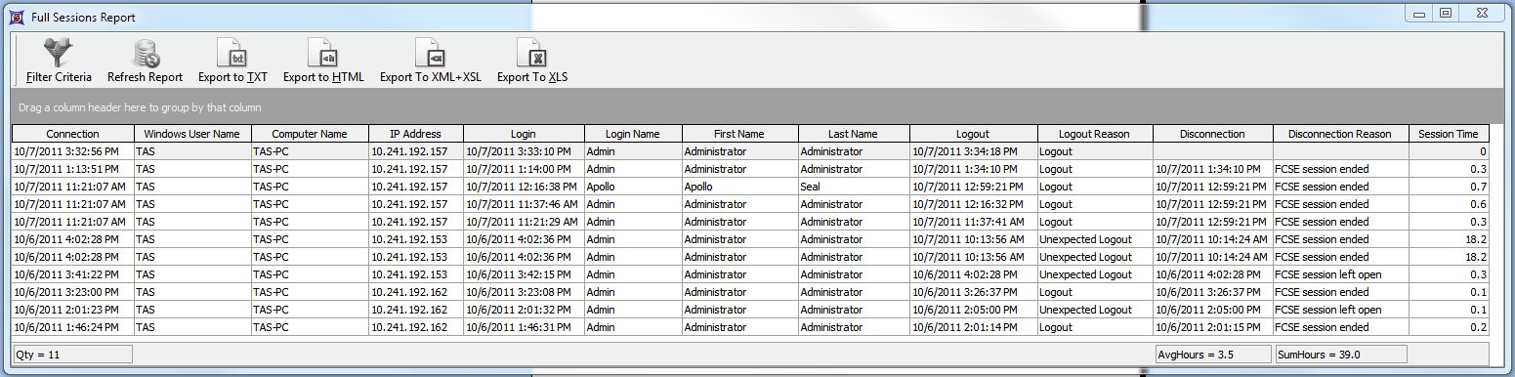The width and height of the screenshot is (1515, 377).
Task: Click logout 10/6/2011 2:01:14 PM cell
Action: [x=973, y=327]
